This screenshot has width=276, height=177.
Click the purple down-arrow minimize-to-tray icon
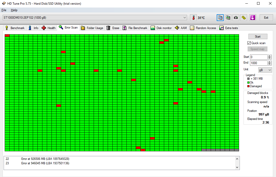pyautogui.click(x=253, y=18)
